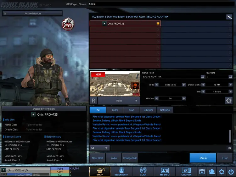Open the INVENTORY panel
The height and width of the screenshot is (177, 236).
pyautogui.click(x=121, y=171)
